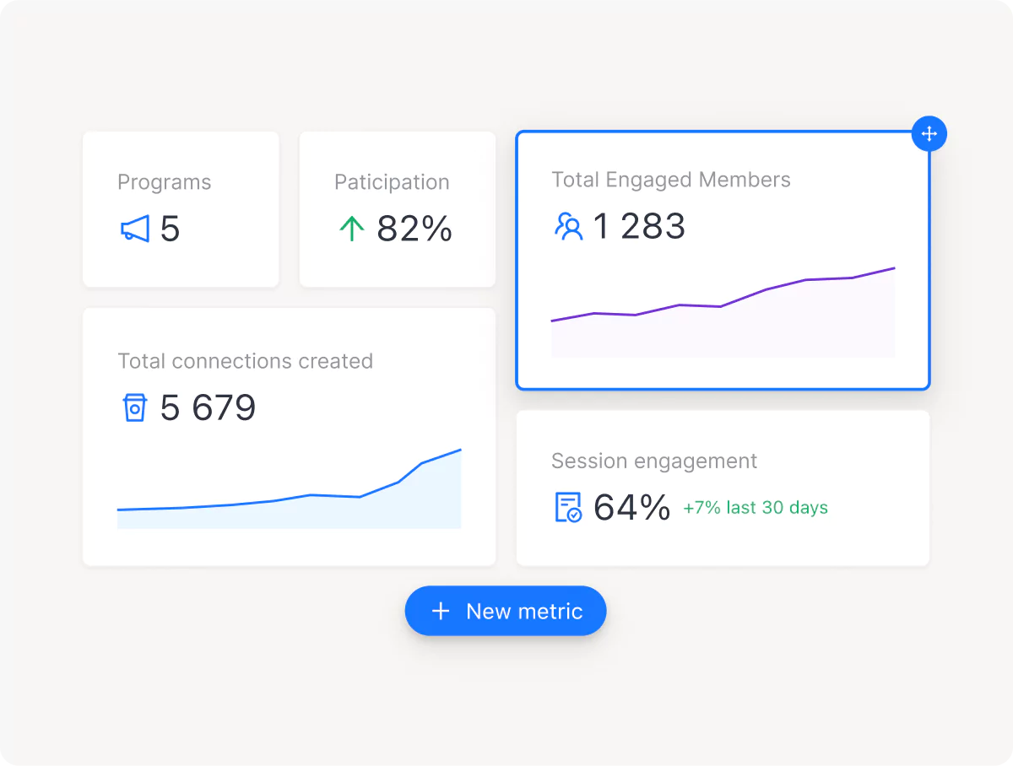The height and width of the screenshot is (766, 1013).
Task: Click the Programs value 5
Action: (170, 229)
